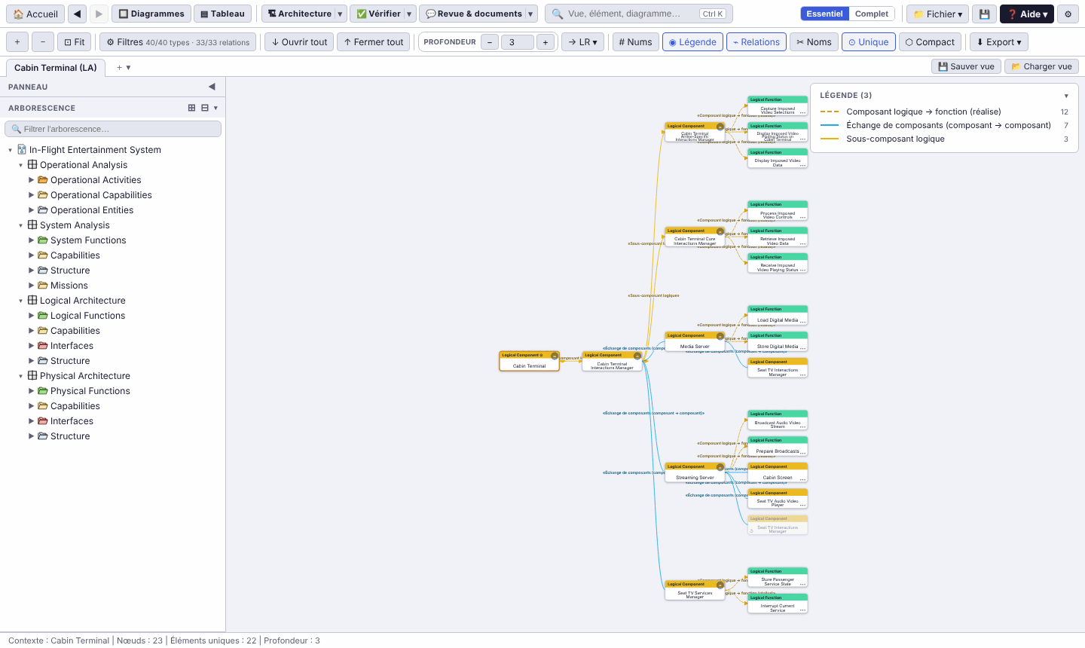Open the Revue & documents dropdown arrow
This screenshot has width=1085, height=648.
pyautogui.click(x=530, y=14)
